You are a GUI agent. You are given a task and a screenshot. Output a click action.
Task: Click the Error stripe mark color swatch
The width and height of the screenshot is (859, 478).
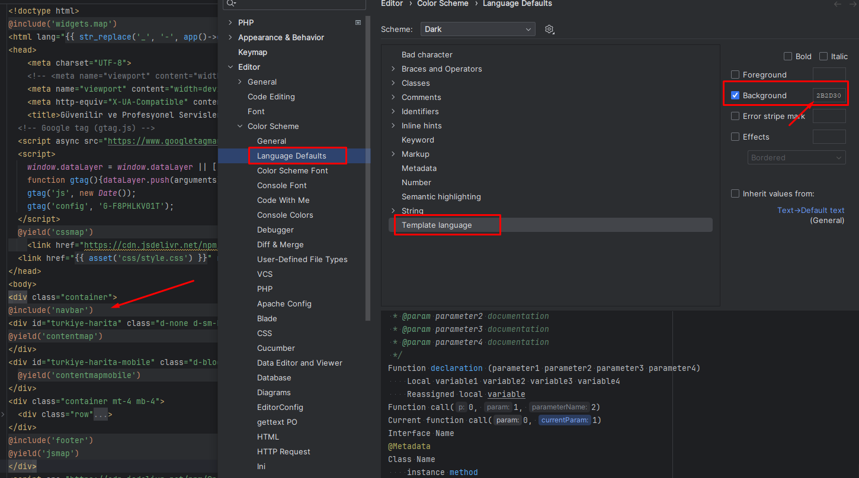tap(829, 116)
